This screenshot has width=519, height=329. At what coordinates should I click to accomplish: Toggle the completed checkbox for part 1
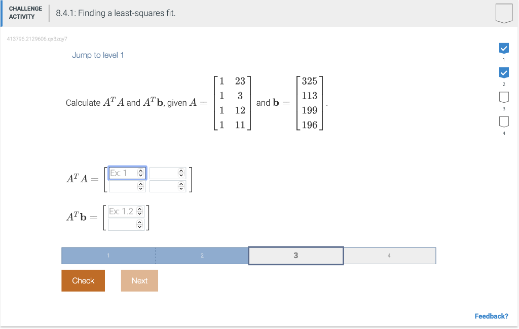pyautogui.click(x=504, y=49)
